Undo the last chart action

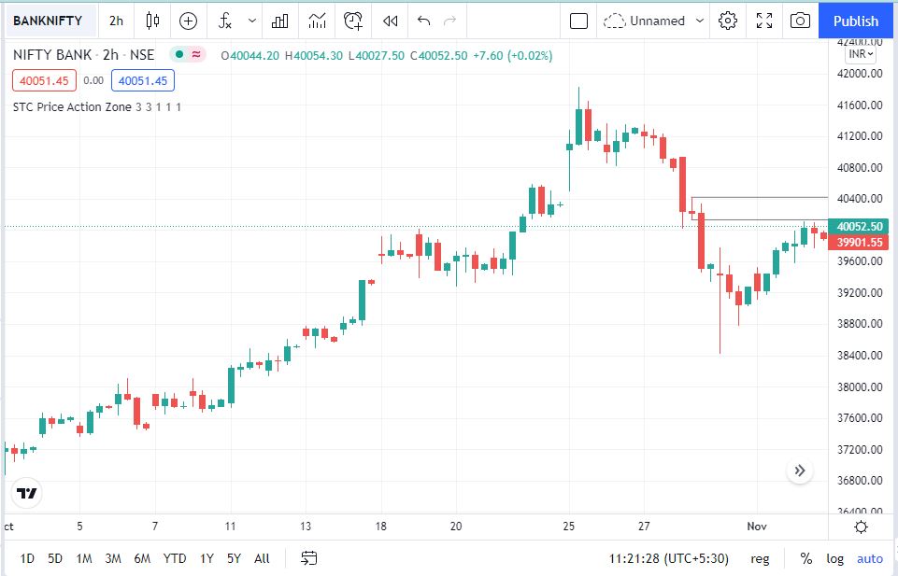pyautogui.click(x=424, y=21)
